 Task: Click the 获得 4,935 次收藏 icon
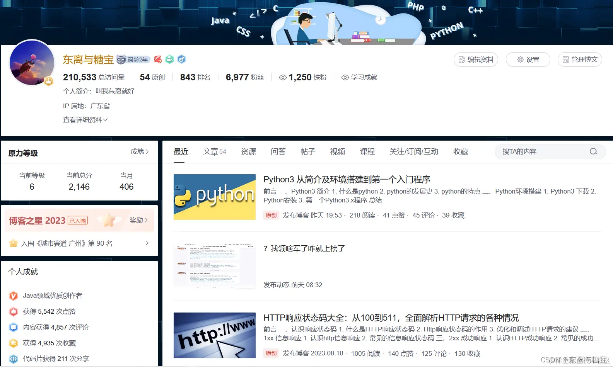14,343
